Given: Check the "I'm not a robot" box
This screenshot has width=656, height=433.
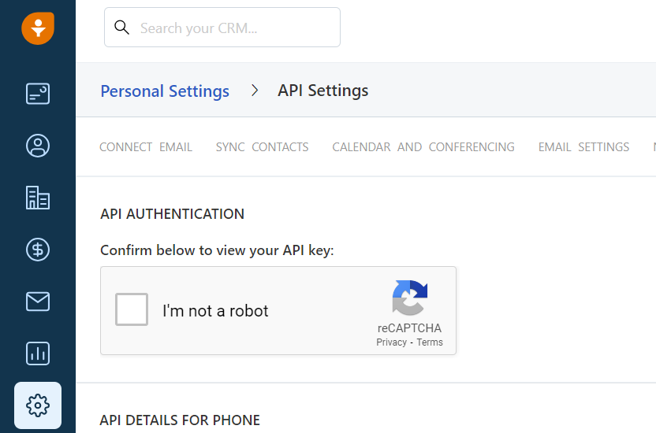Looking at the screenshot, I should click(132, 309).
